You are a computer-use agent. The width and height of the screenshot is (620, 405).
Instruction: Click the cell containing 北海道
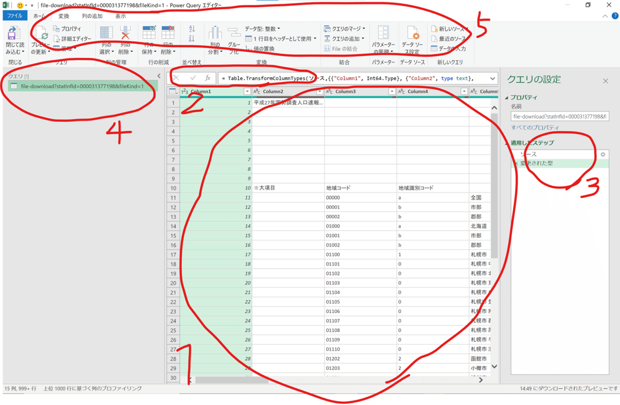(479, 226)
